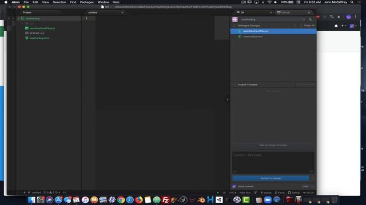Select the Project tab in tree view
This screenshot has height=205, width=366.
click(27, 13)
